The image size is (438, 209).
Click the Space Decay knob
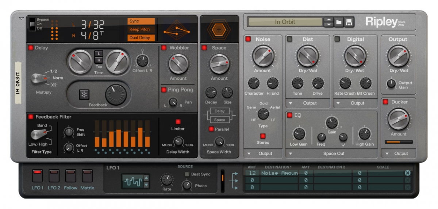click(x=211, y=92)
